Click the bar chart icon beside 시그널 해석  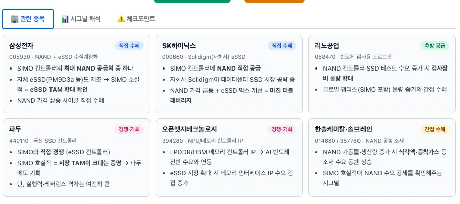click(65, 19)
